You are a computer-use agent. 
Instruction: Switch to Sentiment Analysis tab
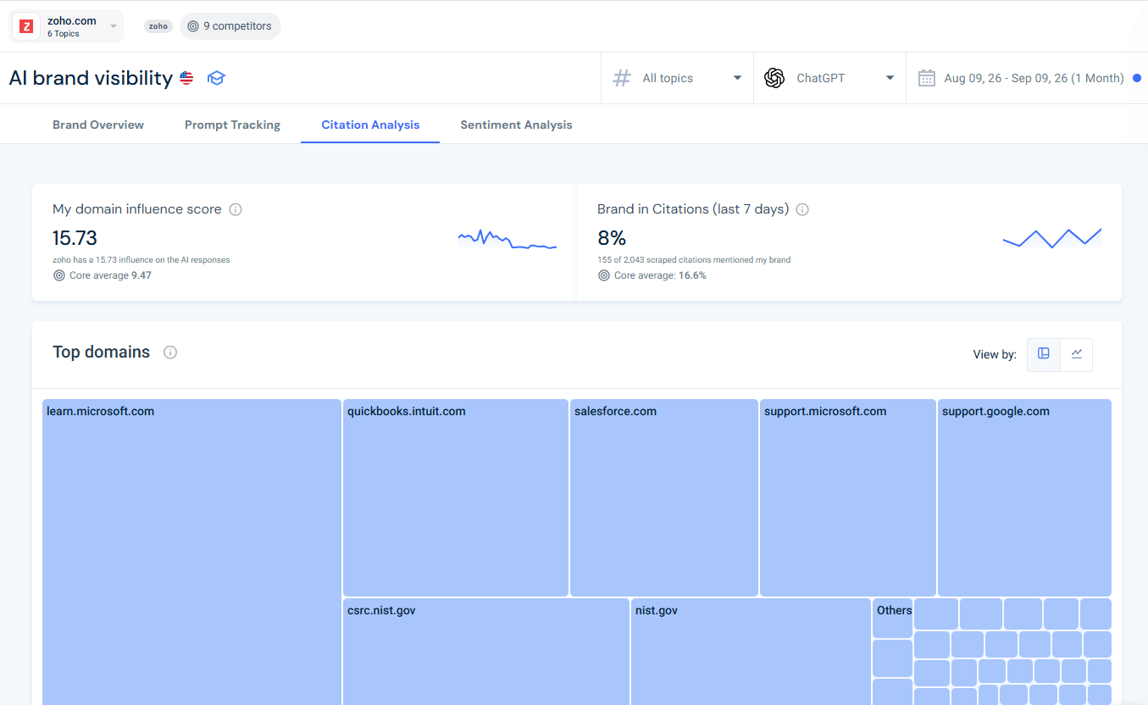pos(516,125)
